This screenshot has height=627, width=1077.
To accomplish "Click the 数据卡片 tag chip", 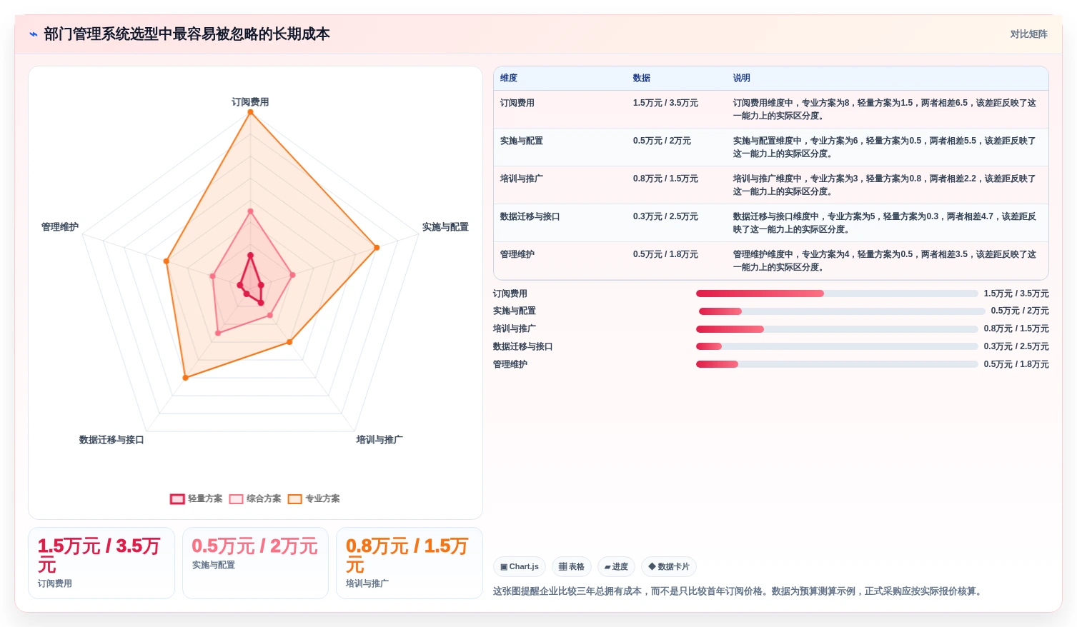I will [x=669, y=567].
